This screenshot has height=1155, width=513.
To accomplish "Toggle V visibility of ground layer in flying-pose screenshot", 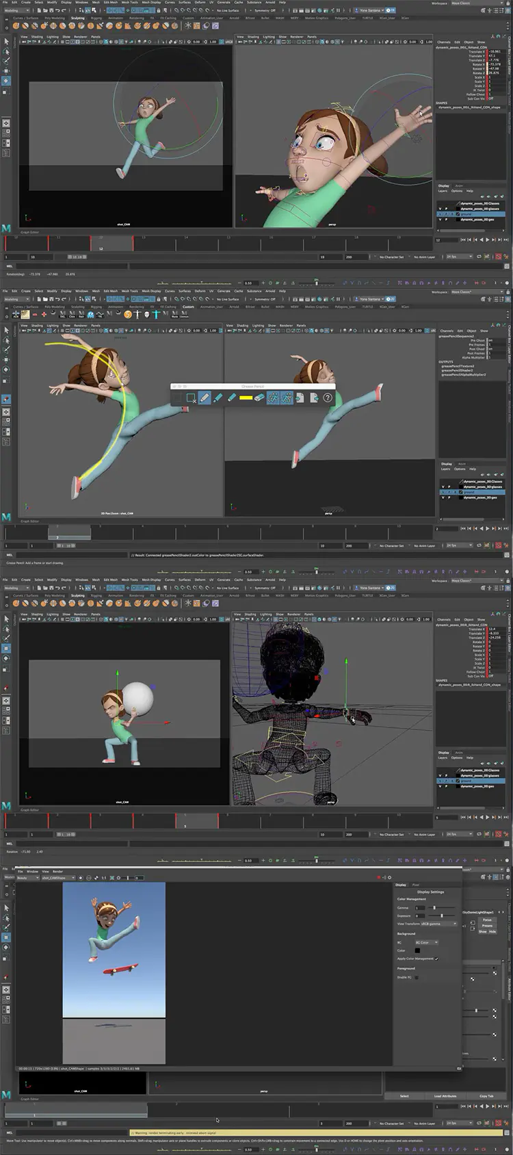I will [x=440, y=214].
